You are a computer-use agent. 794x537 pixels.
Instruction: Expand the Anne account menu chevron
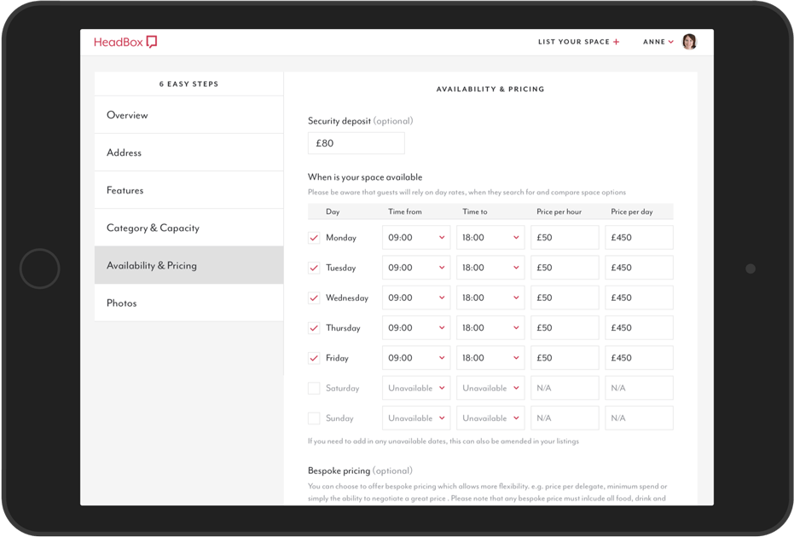click(671, 42)
